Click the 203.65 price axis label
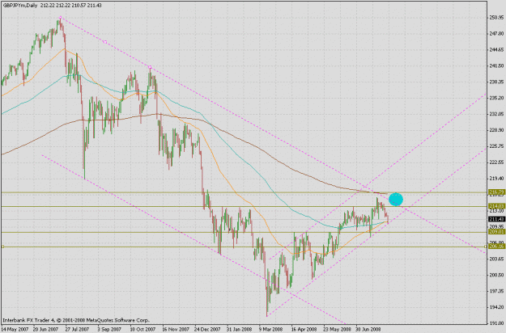The height and width of the screenshot is (333, 506). tap(496, 259)
